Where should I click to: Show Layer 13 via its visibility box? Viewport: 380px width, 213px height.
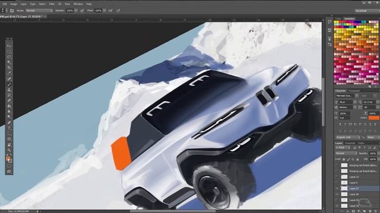point(337,177)
